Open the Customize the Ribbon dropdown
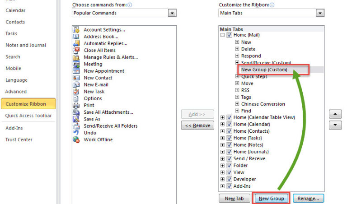This screenshot has height=204, width=347. pyautogui.click(x=320, y=13)
